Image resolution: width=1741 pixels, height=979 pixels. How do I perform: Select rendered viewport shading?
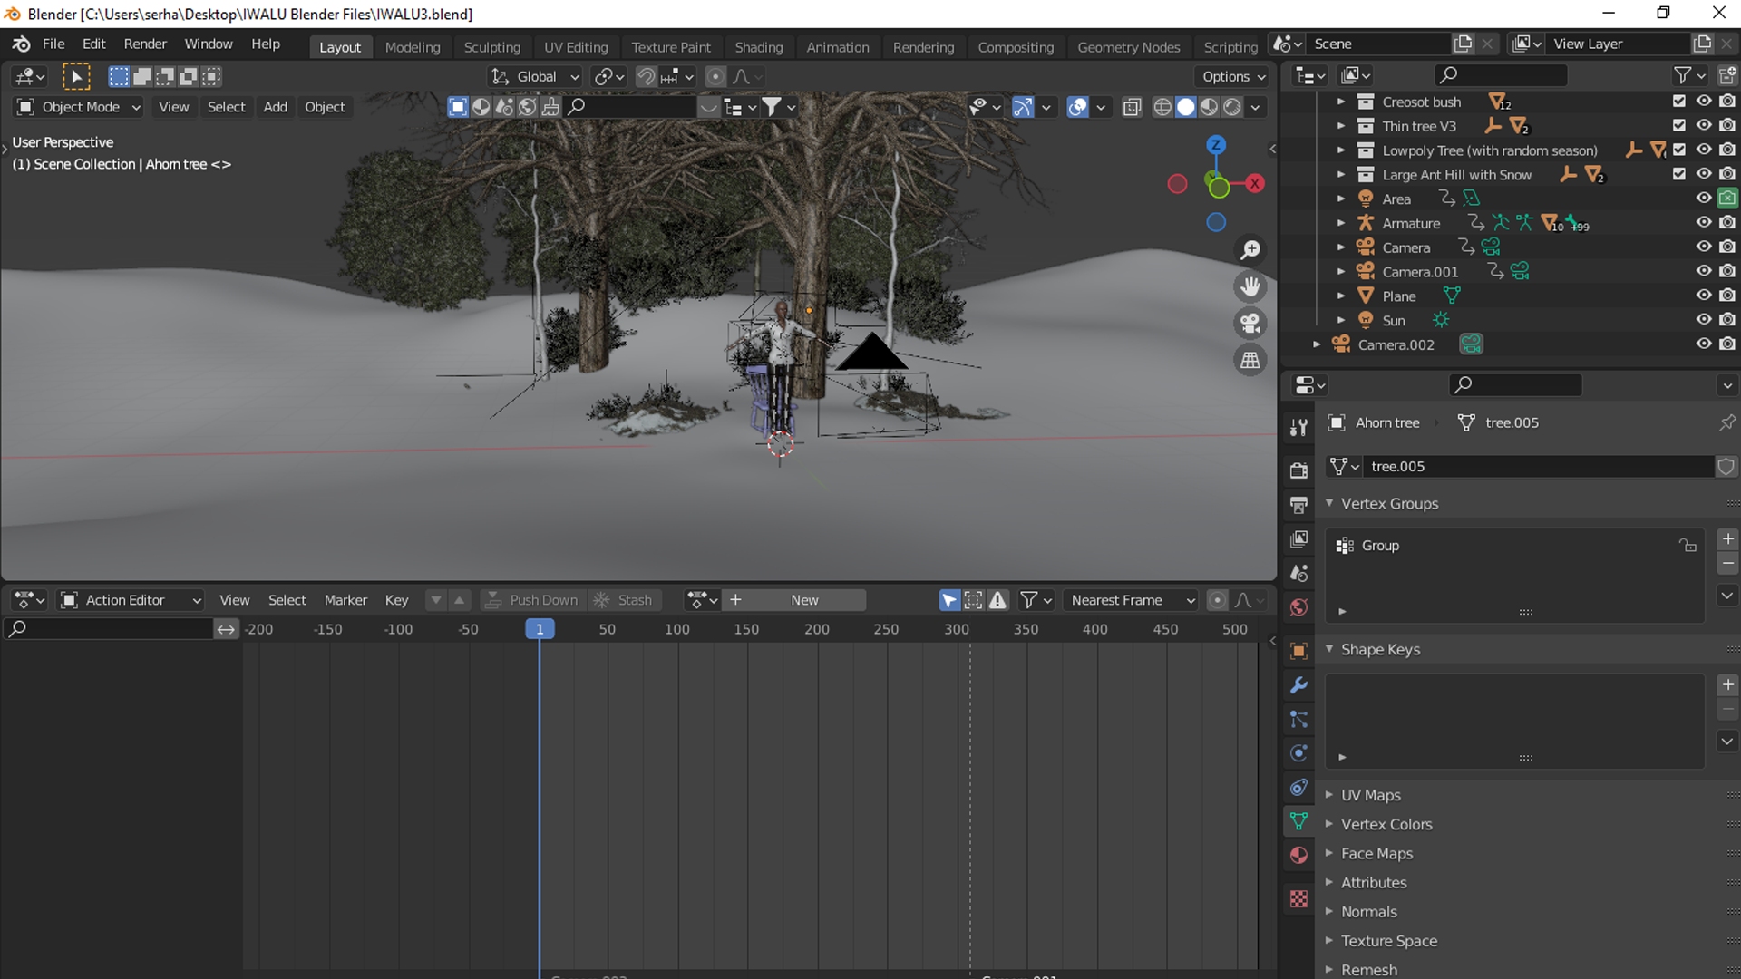1232,107
